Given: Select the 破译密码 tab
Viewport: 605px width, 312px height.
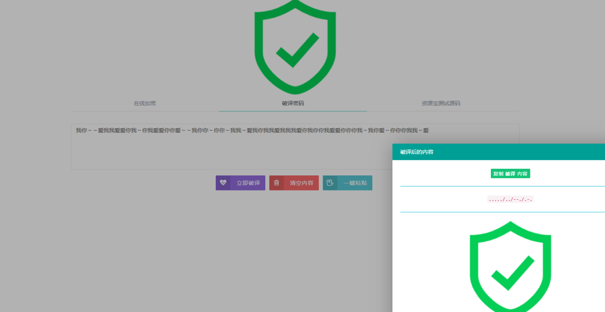Looking at the screenshot, I should click(x=293, y=103).
